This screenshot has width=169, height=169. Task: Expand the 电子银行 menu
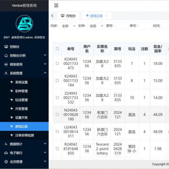[24, 153]
